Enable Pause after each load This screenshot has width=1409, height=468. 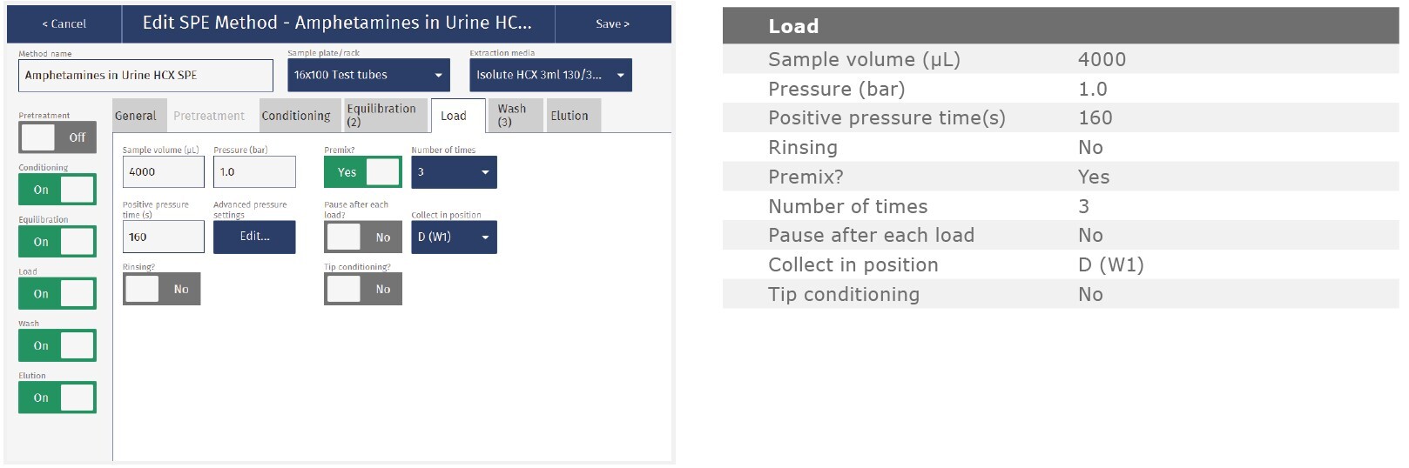pyautogui.click(x=362, y=237)
